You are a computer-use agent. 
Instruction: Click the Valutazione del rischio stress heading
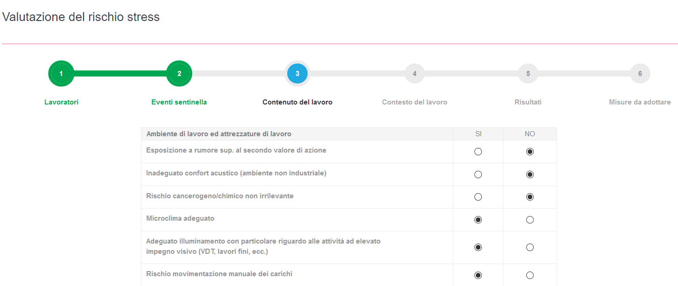pos(81,17)
